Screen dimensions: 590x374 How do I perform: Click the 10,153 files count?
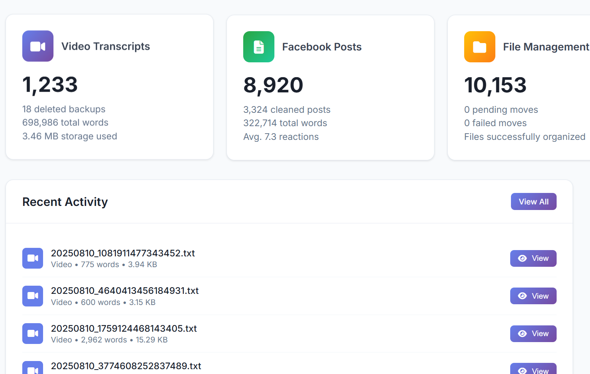click(495, 85)
